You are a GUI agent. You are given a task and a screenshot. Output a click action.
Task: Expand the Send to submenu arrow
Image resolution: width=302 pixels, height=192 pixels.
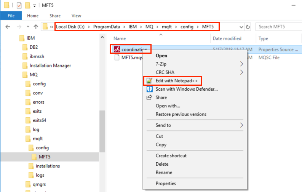[241, 125]
